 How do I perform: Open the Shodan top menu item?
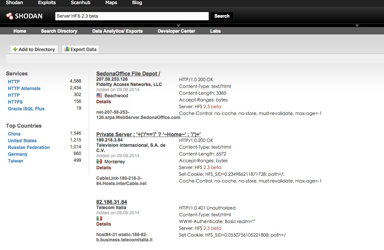pyautogui.click(x=14, y=3)
